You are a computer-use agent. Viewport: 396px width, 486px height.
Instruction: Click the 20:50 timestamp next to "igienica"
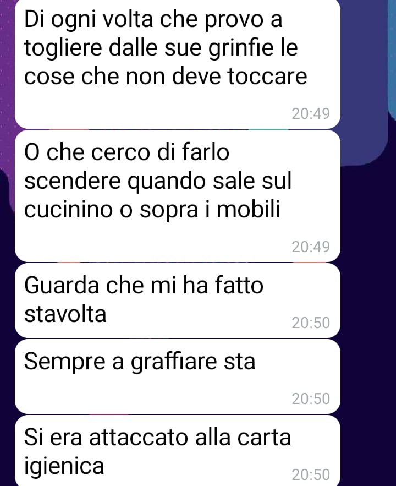311,475
